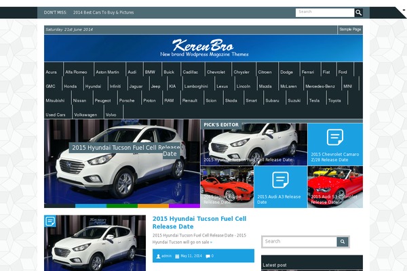
Task: Open the featured slider Hyundai Tucson caption
Action: pos(125,150)
